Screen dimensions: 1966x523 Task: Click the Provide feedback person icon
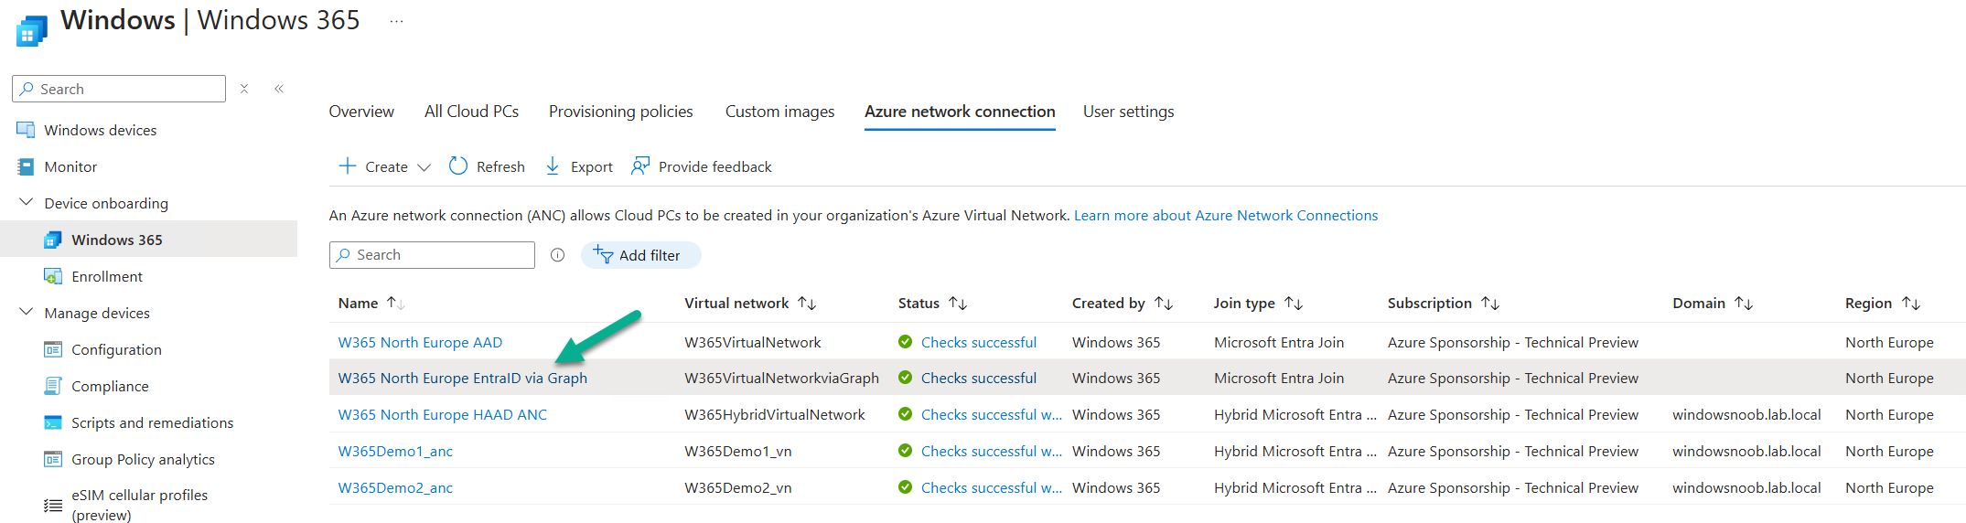[x=640, y=165]
